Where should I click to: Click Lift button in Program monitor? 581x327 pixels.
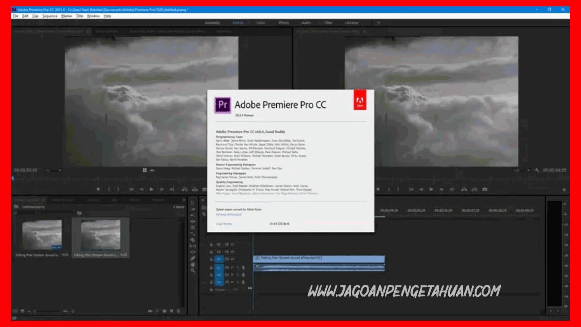click(x=464, y=189)
